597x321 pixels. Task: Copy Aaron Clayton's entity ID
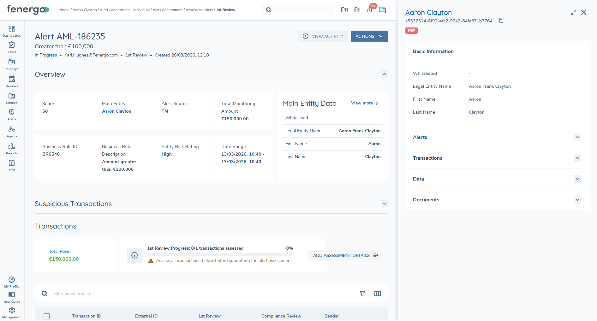point(500,21)
